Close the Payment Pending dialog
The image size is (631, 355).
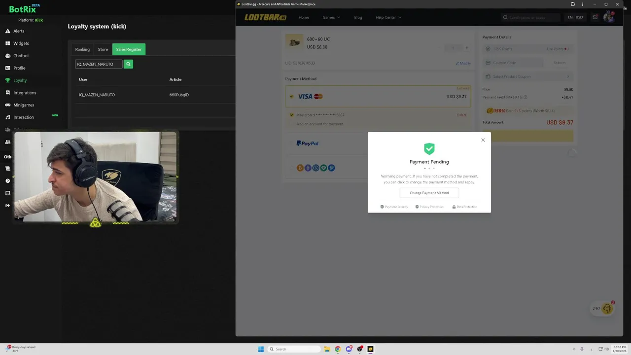pyautogui.click(x=483, y=140)
